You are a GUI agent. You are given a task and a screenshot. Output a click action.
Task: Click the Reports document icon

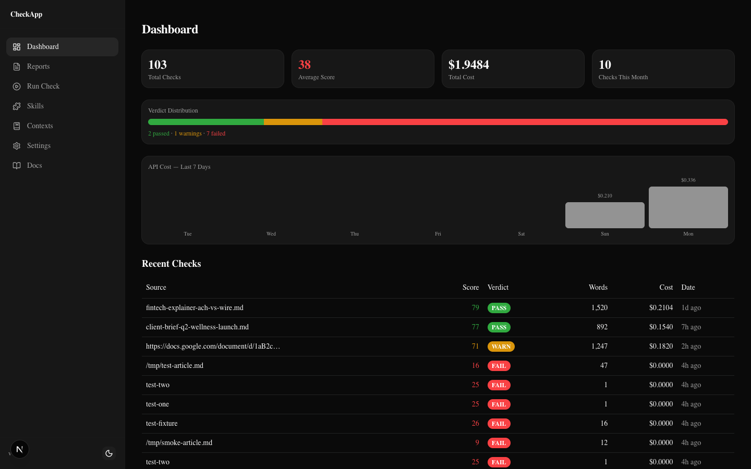click(x=17, y=67)
